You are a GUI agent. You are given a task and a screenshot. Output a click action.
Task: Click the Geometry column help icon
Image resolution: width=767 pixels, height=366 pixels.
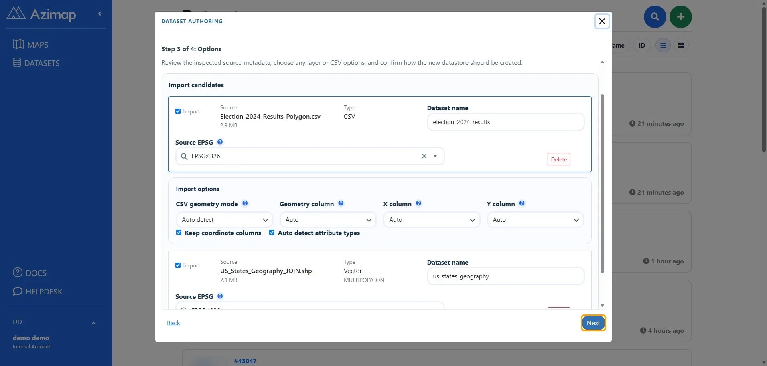(x=341, y=203)
